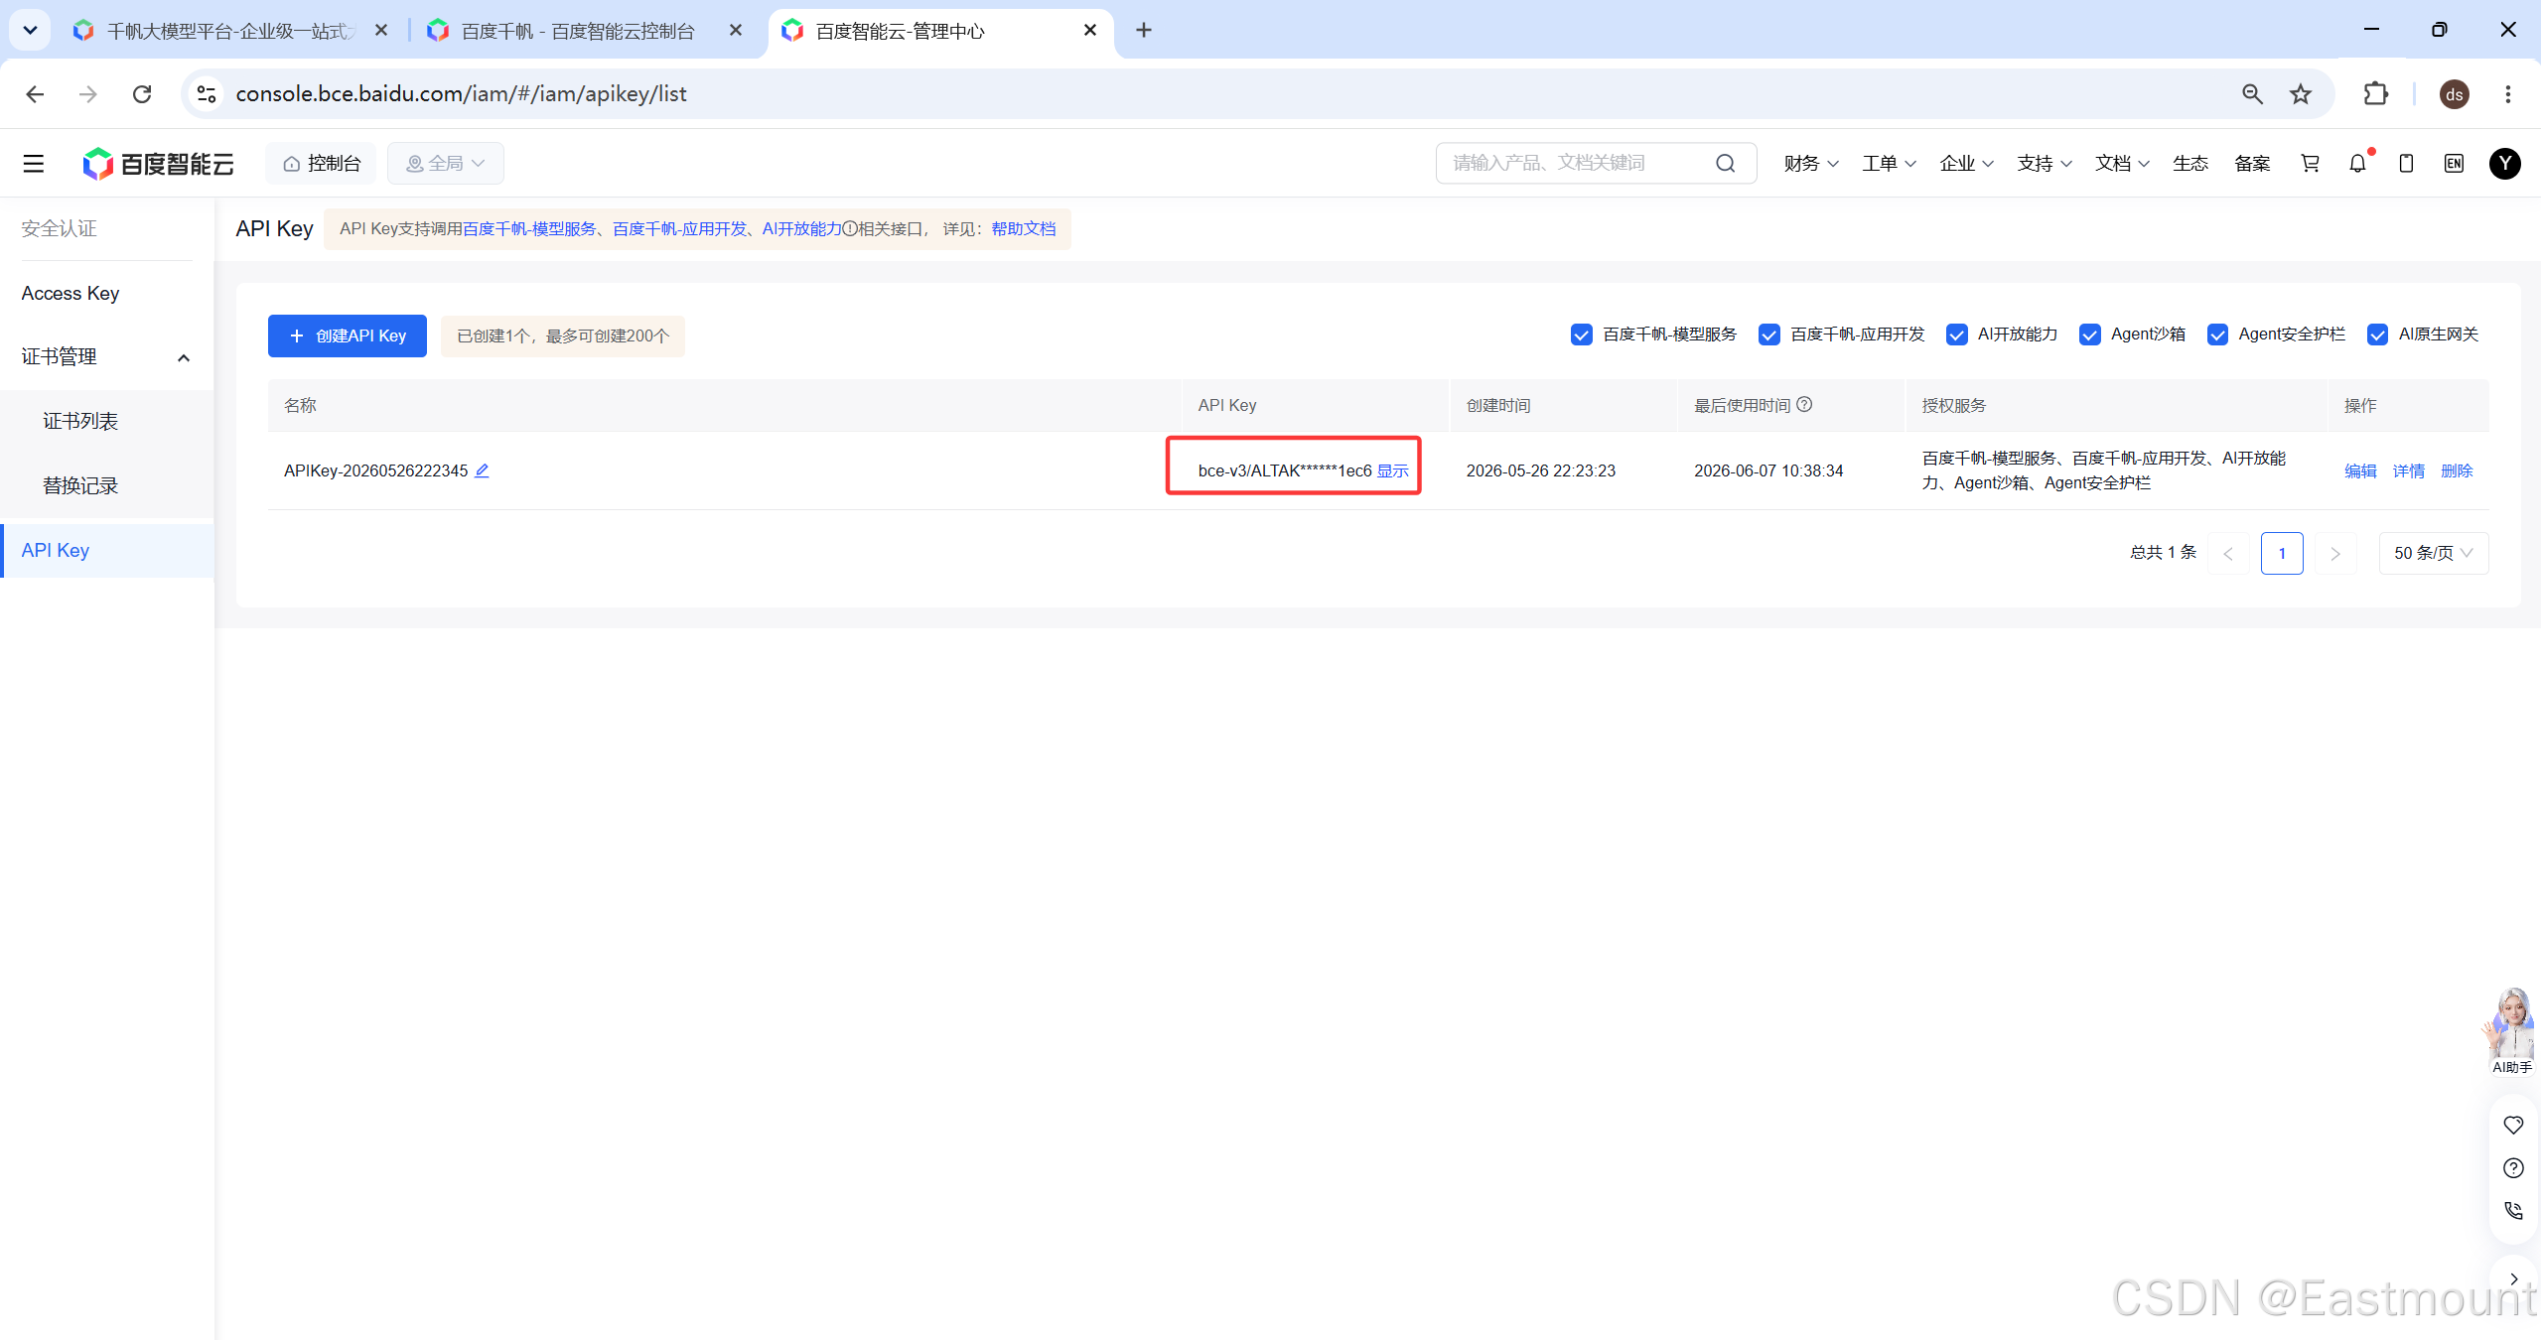Image resolution: width=2541 pixels, height=1340 pixels.
Task: Expand the 企业 menu
Action: coord(1966,164)
